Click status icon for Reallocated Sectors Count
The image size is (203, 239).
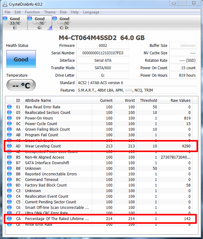point(9,112)
